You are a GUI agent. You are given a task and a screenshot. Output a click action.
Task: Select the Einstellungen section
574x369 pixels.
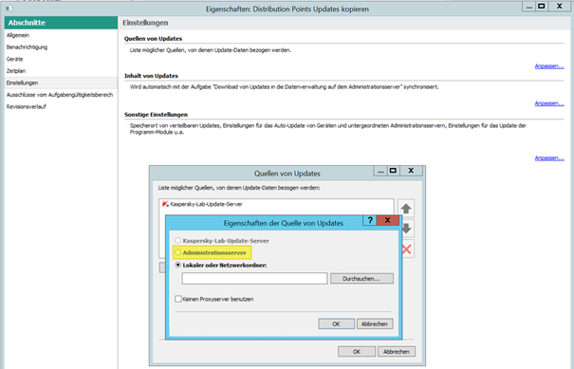61,83
